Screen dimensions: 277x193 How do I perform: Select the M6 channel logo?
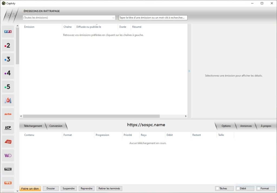pyautogui.click(x=8, y=101)
